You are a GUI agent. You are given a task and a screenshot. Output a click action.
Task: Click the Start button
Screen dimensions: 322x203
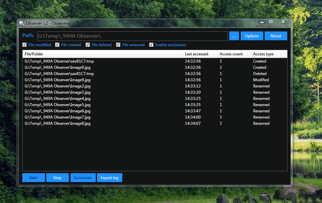click(33, 177)
